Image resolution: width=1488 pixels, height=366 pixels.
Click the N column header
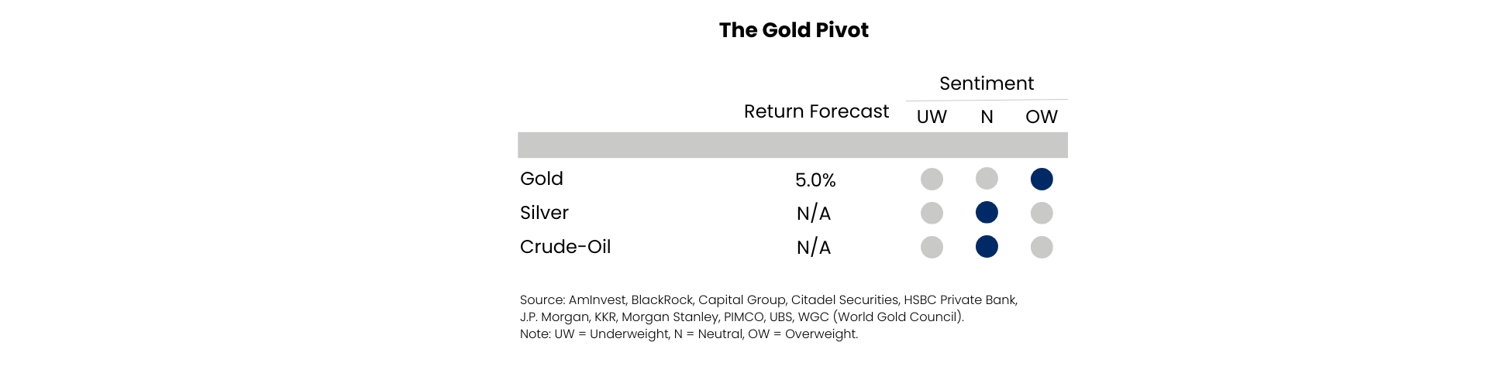click(987, 117)
